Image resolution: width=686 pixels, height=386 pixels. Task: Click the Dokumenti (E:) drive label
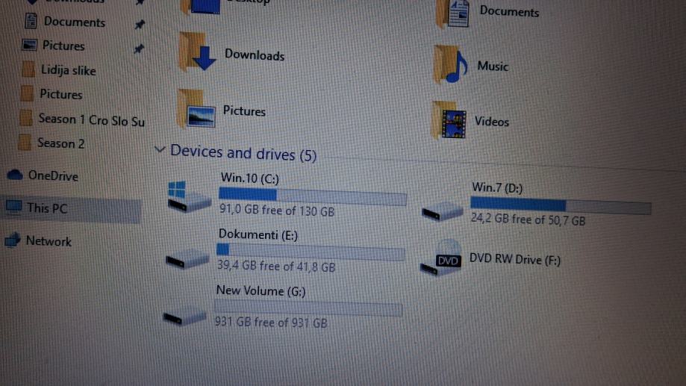(258, 234)
